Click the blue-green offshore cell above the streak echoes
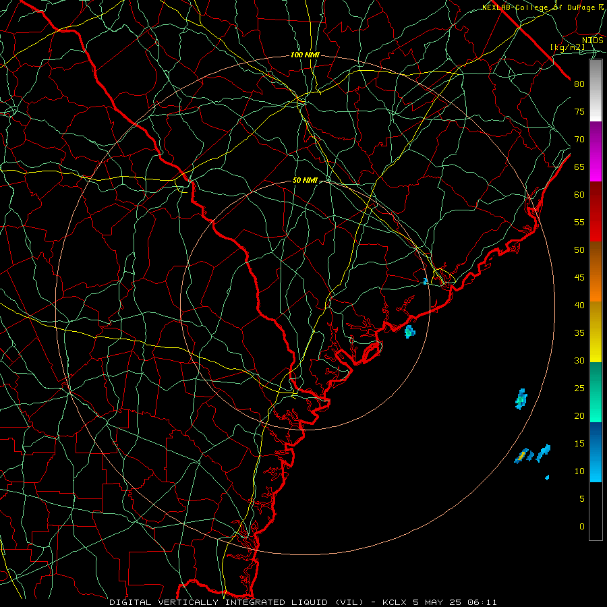The height and width of the screenshot is (607, 607). pyautogui.click(x=521, y=399)
